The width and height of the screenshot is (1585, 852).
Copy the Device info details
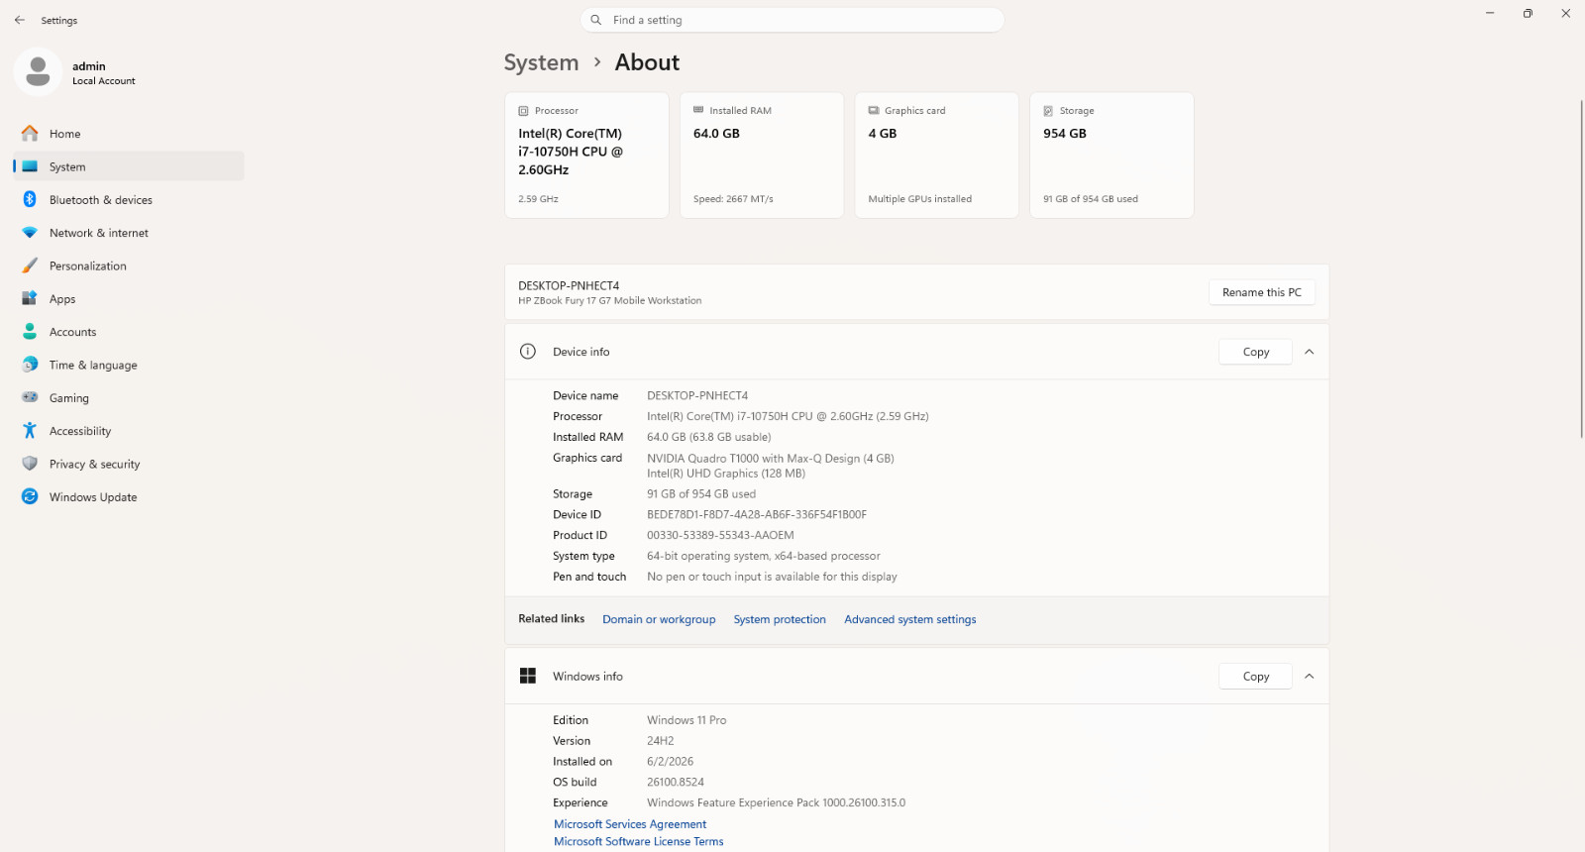(1255, 352)
